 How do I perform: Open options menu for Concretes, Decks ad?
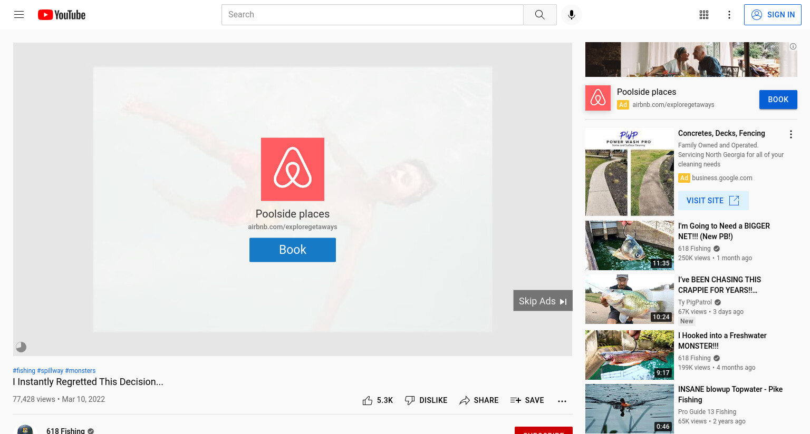point(790,134)
